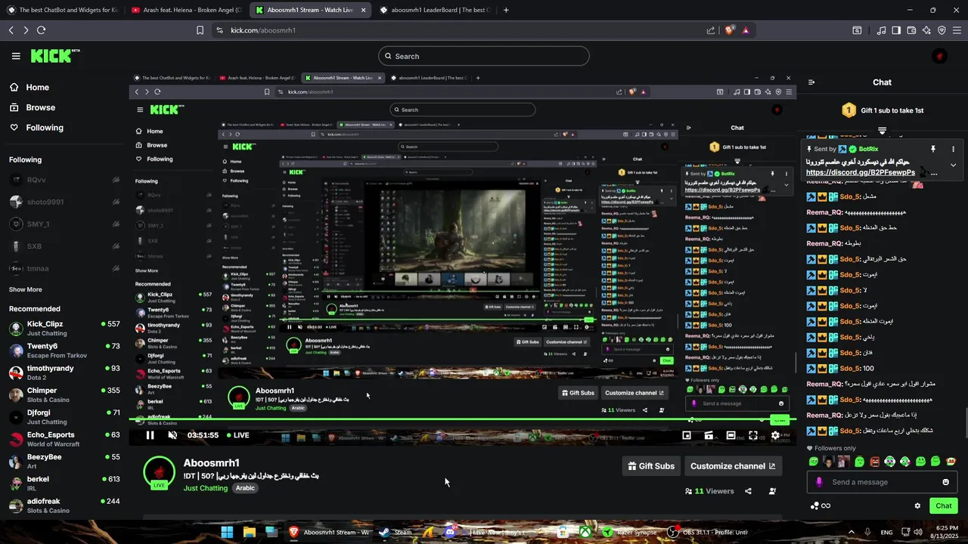968x544 pixels.
Task: Click the Gift Subs button
Action: pos(652,466)
